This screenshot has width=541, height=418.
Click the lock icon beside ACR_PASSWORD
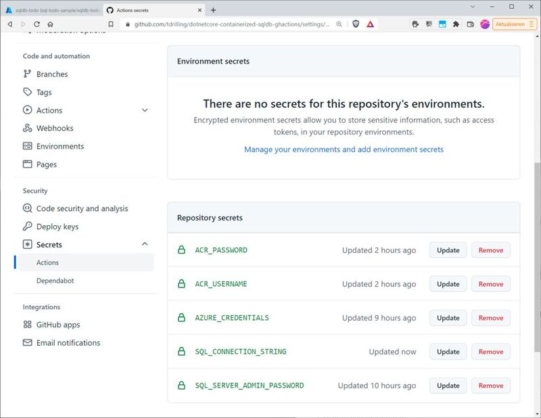(x=181, y=250)
